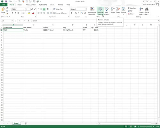The image size is (160, 128).
Task: Expand the Calibri font name dropdown
Action: [x=24, y=9]
